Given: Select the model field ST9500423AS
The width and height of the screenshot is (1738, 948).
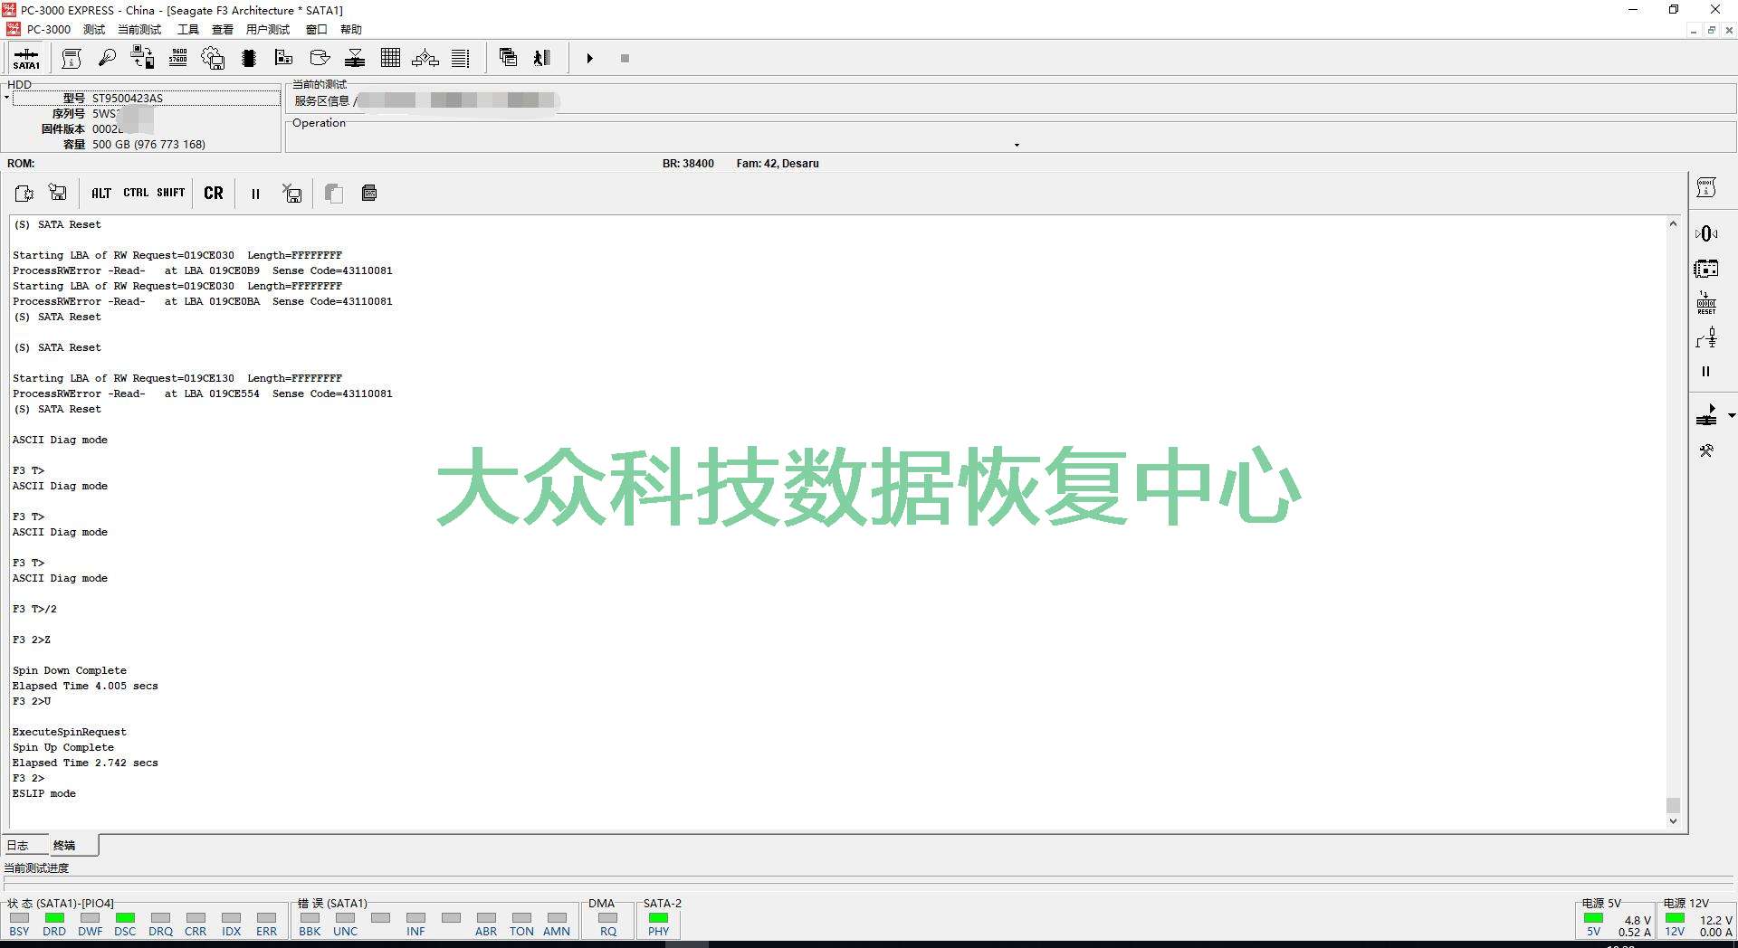Looking at the screenshot, I should (x=146, y=98).
